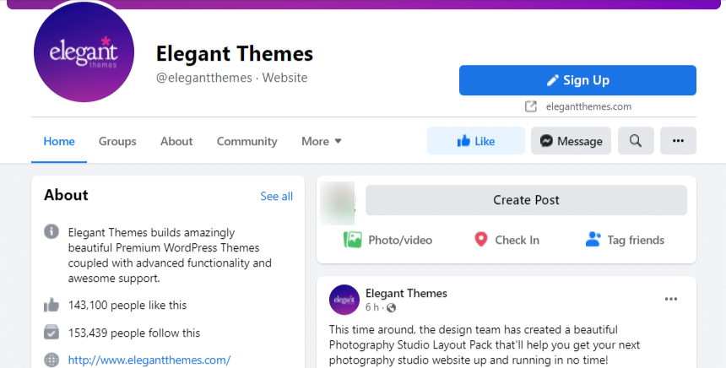The width and height of the screenshot is (726, 368).
Task: Click the thumbs-up icon beside 143,100 people
Action: (51, 305)
